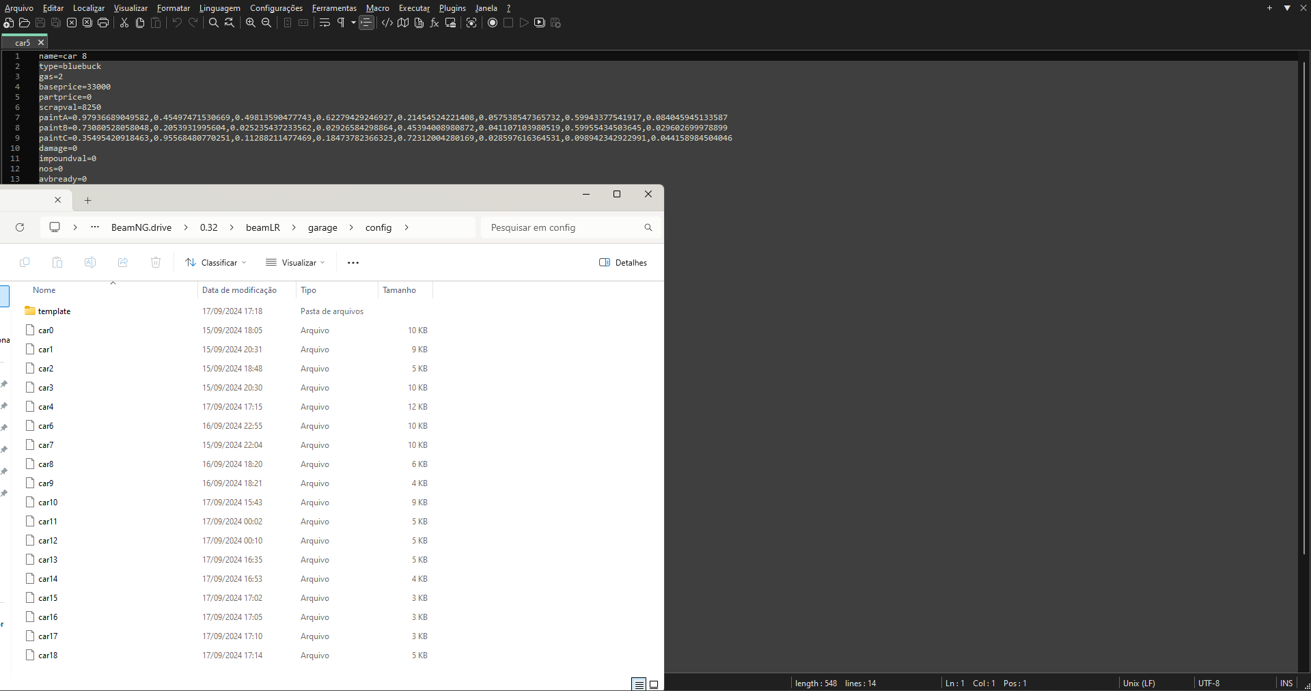Viewport: 1311px width, 691px height.
Task: Switch Explorer to large thumbnails view icon
Action: 654,684
